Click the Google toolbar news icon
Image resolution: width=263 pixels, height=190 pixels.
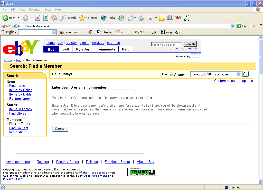click(90, 32)
